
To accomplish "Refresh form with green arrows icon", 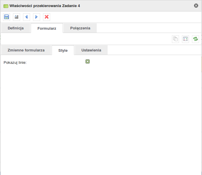I will pos(196,39).
